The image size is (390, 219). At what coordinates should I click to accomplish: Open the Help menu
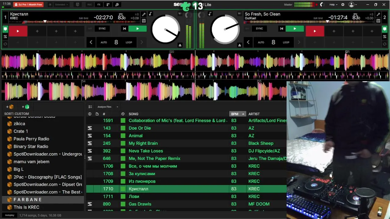(x=333, y=5)
